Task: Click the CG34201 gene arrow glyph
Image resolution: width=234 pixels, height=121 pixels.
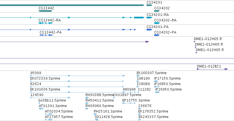Action: coord(149,5)
